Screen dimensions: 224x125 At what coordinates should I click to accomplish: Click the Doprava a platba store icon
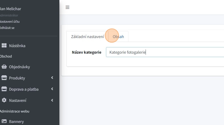tap(4, 89)
